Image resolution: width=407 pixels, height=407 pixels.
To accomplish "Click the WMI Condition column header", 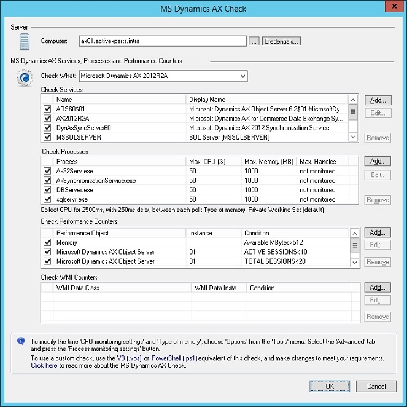I will [299, 288].
